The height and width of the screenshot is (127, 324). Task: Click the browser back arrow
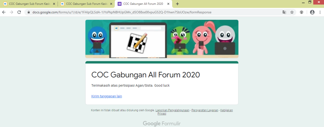click(4, 12)
